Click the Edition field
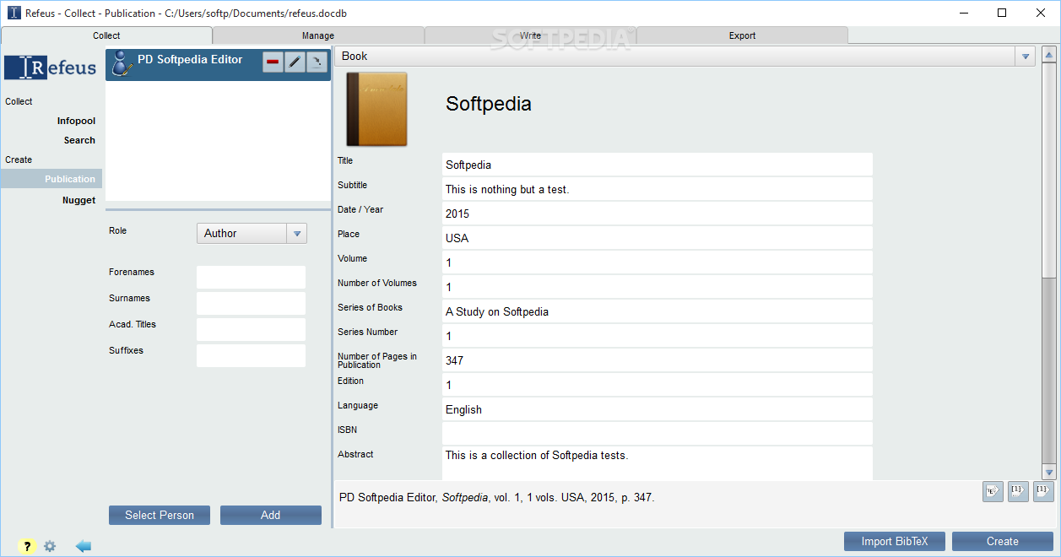The height and width of the screenshot is (557, 1061). [x=657, y=385]
